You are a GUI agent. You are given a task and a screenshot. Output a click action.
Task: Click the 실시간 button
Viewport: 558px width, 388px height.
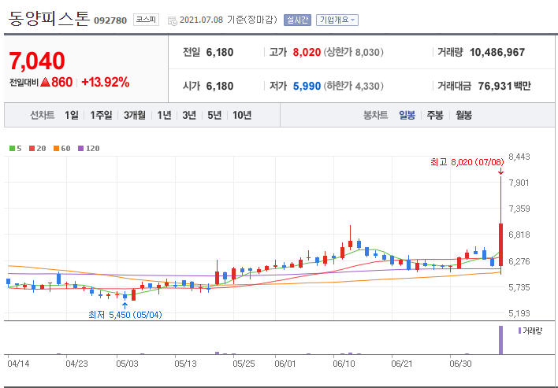[x=297, y=20]
